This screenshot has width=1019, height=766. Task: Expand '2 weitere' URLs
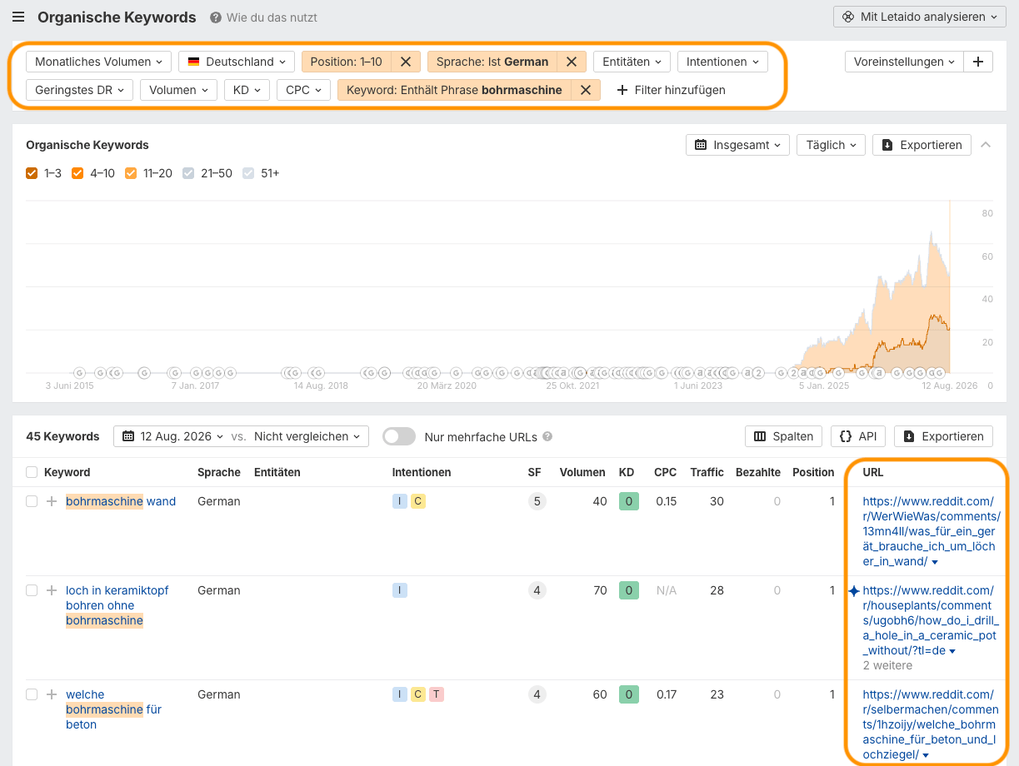887,665
